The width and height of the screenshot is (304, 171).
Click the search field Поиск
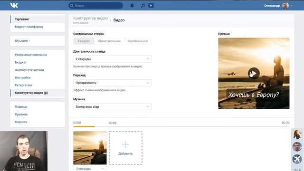(95, 5)
